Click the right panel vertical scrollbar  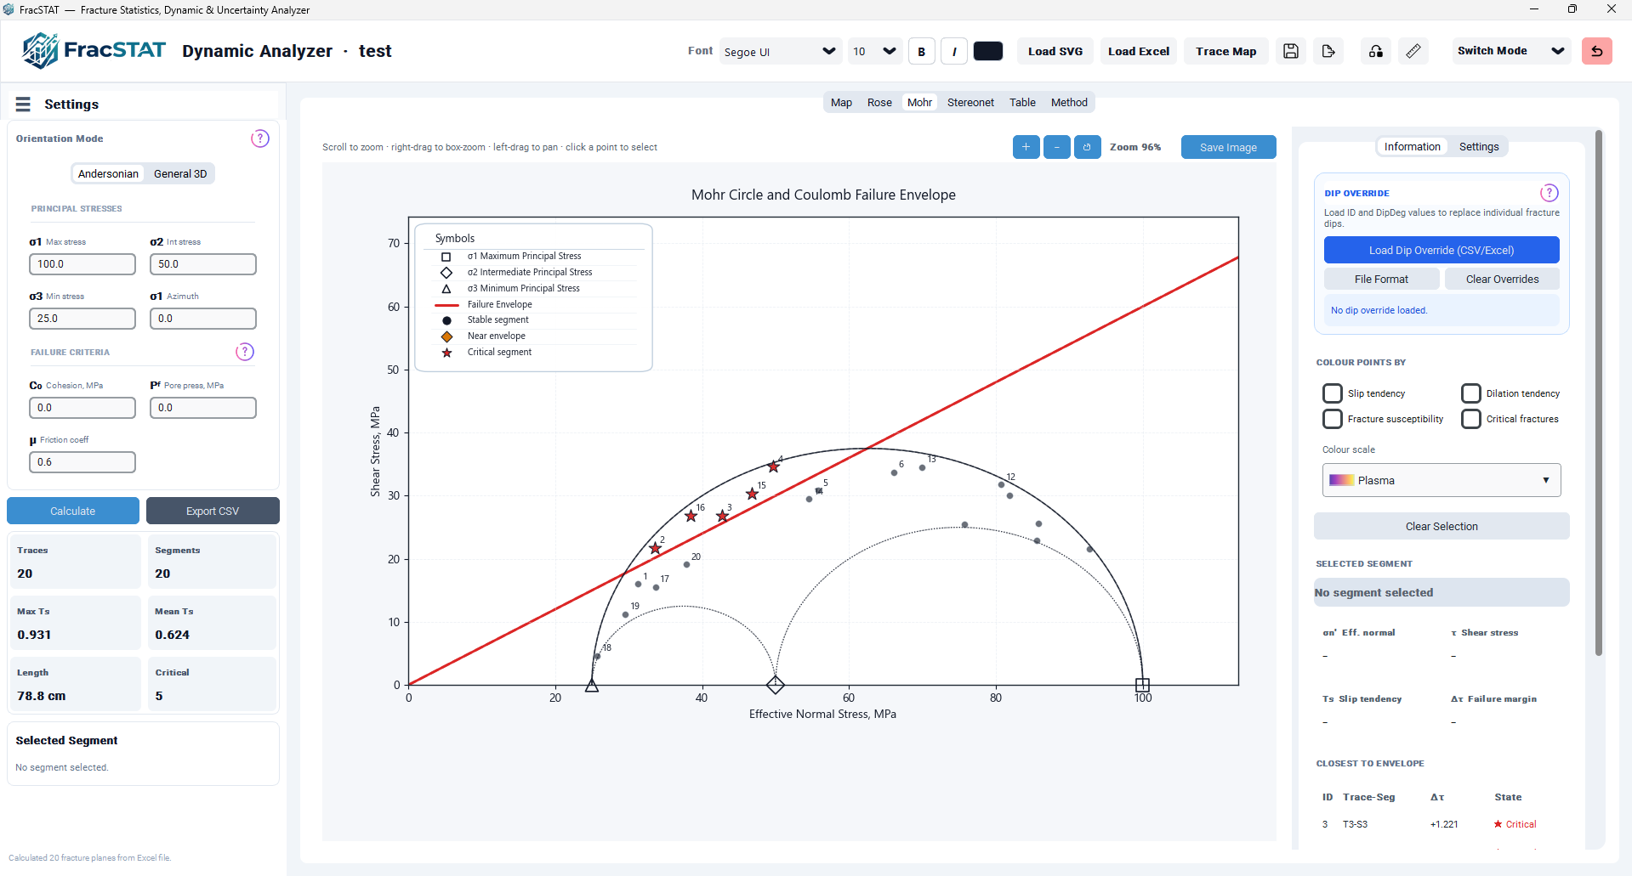point(1599,393)
